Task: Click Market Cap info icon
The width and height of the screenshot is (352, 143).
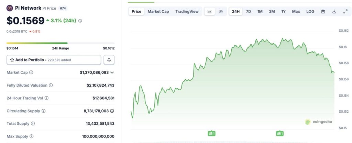Action: point(31,73)
